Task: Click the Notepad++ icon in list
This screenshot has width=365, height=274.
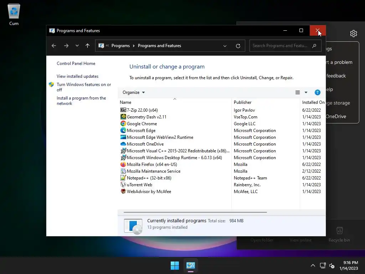Action: (123, 178)
